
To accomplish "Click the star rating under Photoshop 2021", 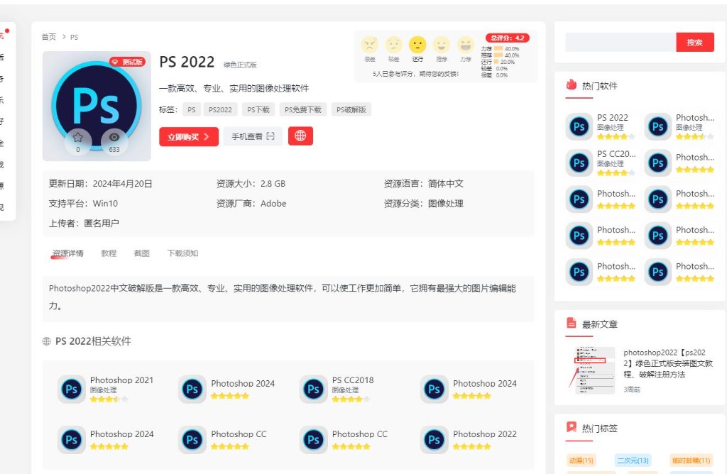I will [109, 399].
